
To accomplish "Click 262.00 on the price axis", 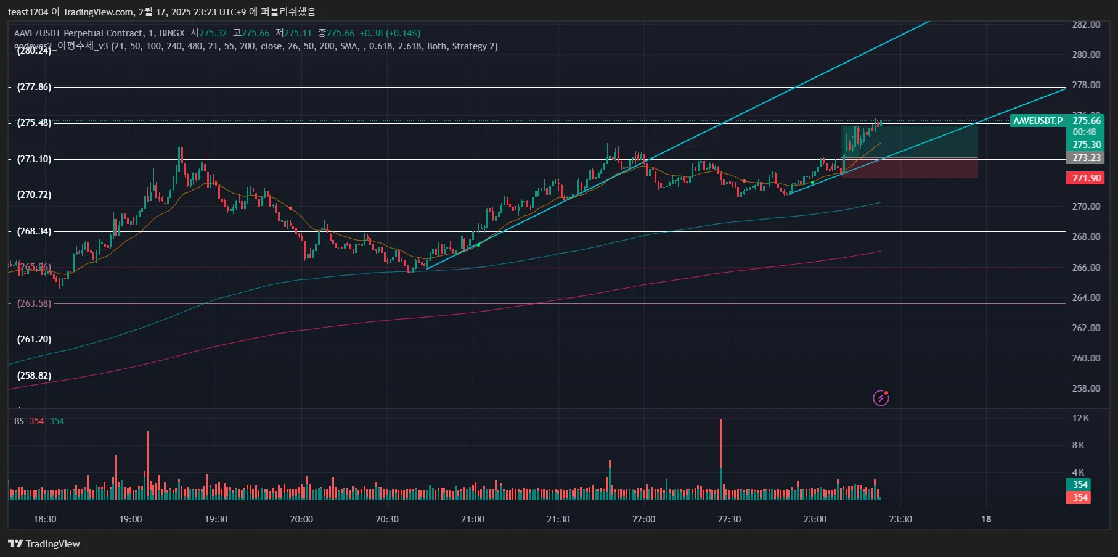I will [1086, 328].
